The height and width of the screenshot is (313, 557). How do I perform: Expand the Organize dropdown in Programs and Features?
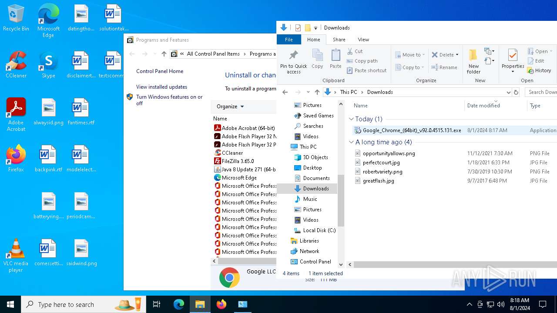click(230, 107)
